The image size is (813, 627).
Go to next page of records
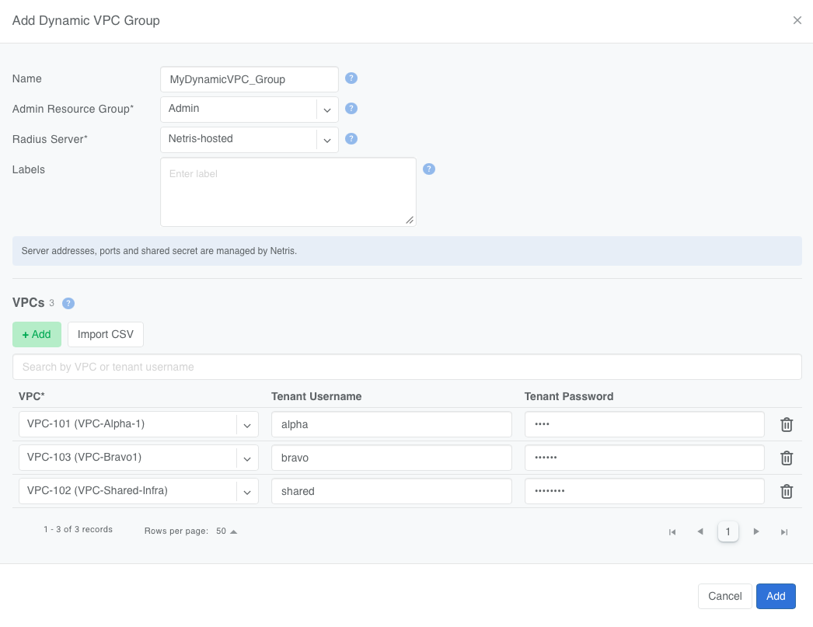pyautogui.click(x=756, y=531)
